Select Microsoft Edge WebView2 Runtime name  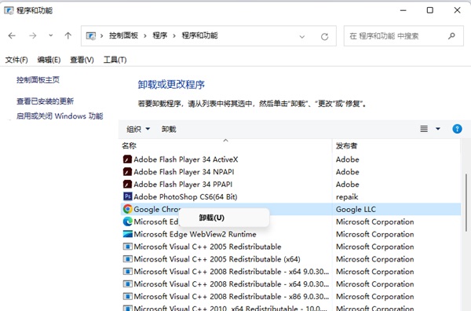pos(195,234)
